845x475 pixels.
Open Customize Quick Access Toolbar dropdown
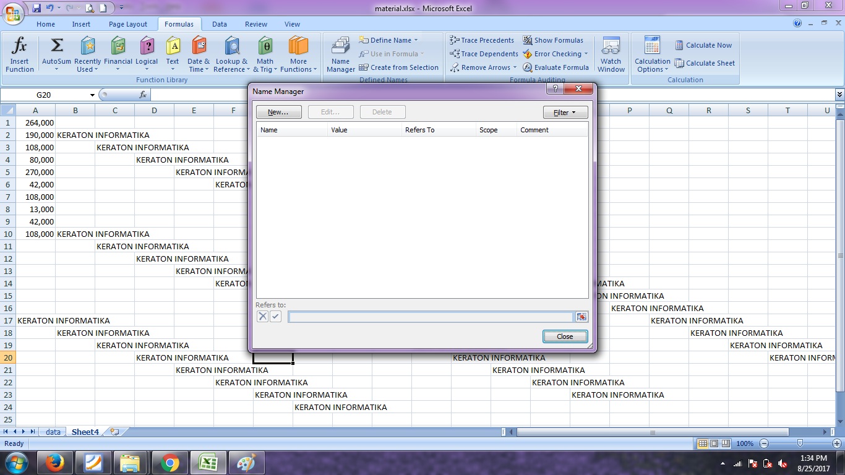point(121,8)
